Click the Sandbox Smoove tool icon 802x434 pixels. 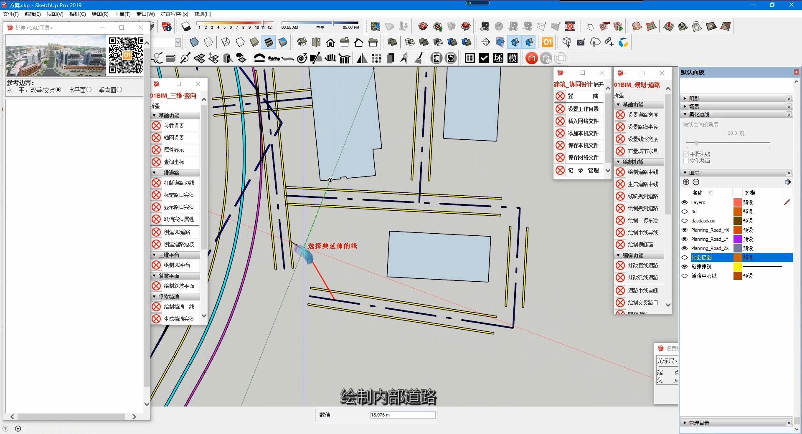click(669, 26)
